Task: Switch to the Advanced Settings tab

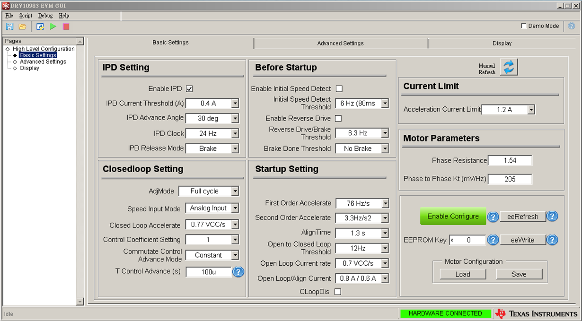Action: coord(341,43)
